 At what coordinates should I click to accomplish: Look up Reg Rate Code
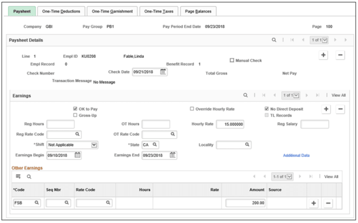coord(78,134)
